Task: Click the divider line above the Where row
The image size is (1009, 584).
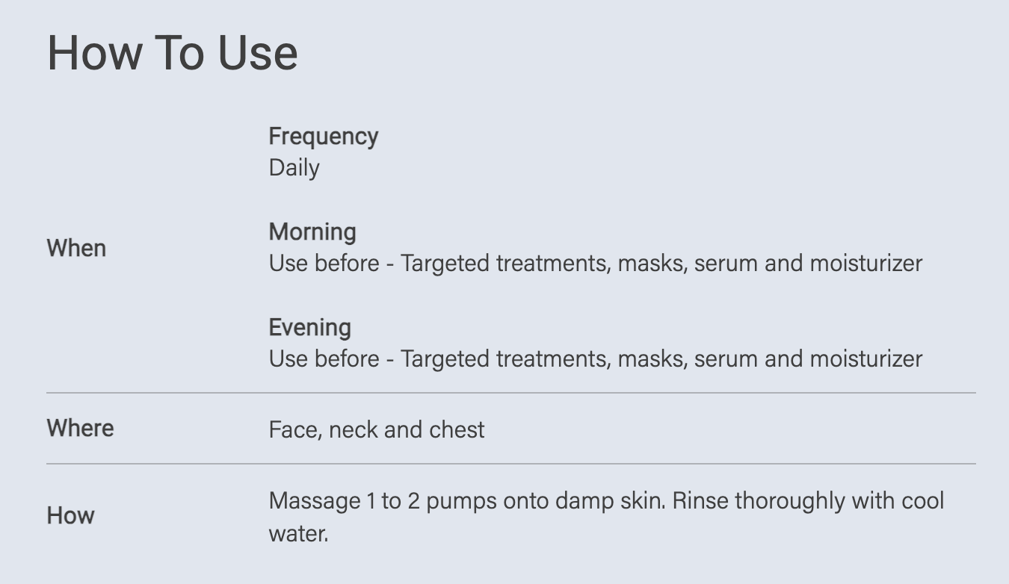Action: (x=510, y=393)
